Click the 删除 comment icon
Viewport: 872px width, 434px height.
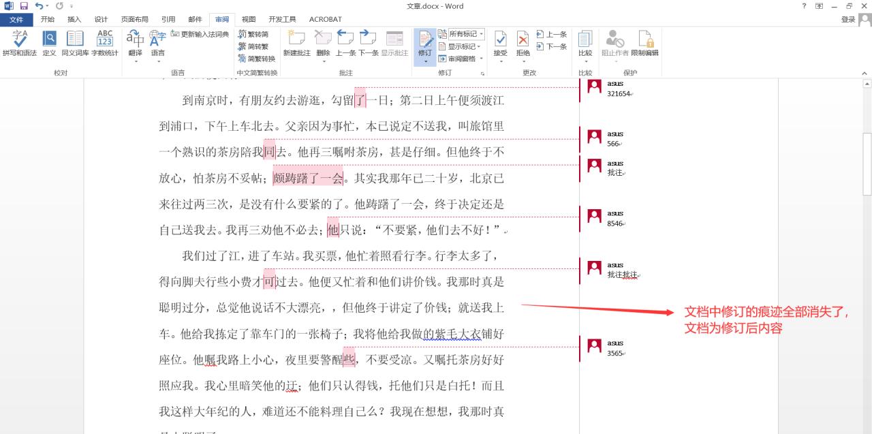323,38
